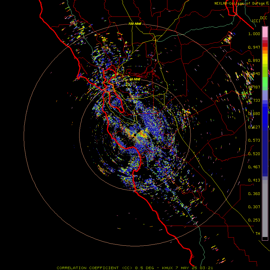Pick the gray segment of the color bar
The width and height of the screenshot is (270, 270).
coord(265,208)
